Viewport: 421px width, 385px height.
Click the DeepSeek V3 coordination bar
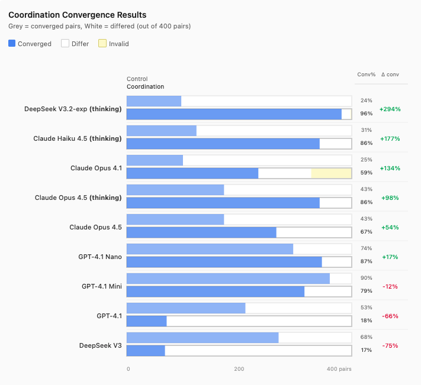click(x=146, y=351)
